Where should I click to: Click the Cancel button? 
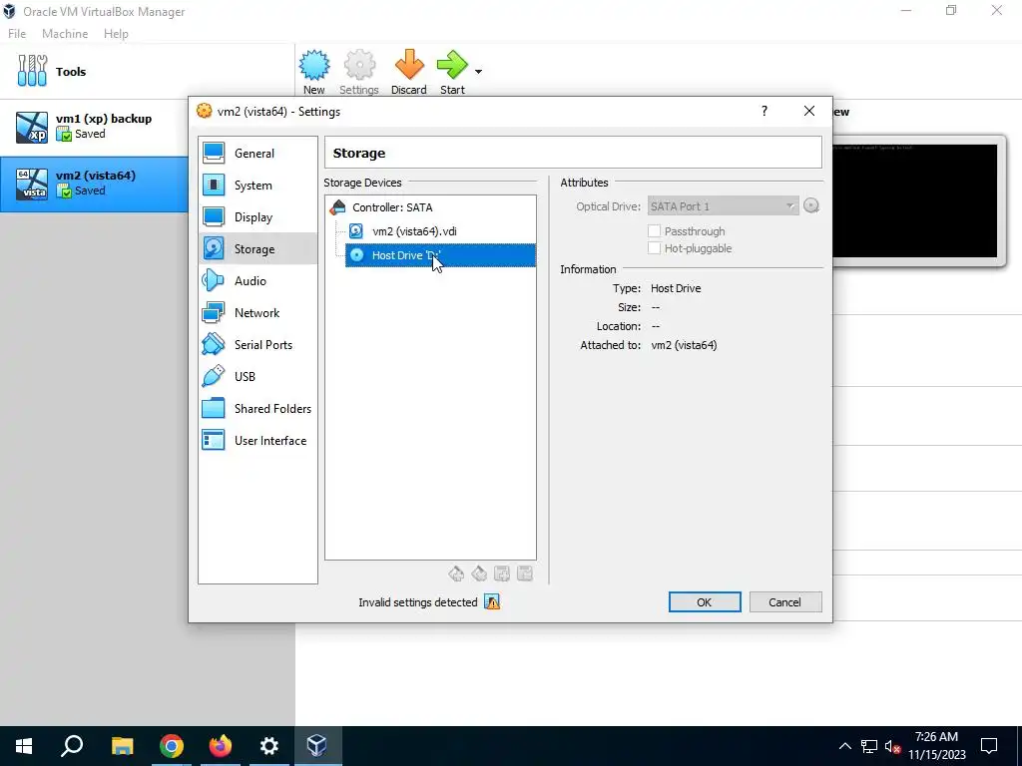(x=785, y=602)
